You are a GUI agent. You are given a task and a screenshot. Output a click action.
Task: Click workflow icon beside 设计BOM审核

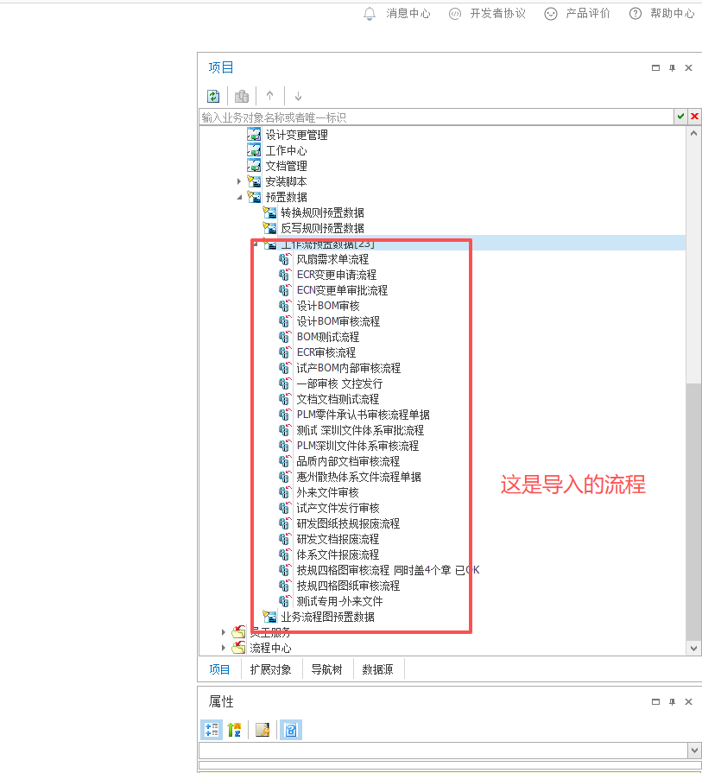[285, 306]
